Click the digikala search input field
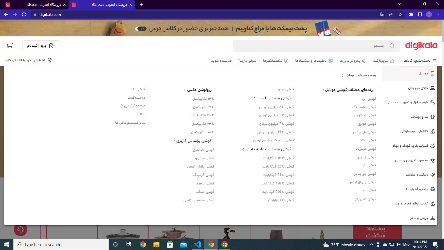This screenshot has width=444, height=250. click(317, 46)
